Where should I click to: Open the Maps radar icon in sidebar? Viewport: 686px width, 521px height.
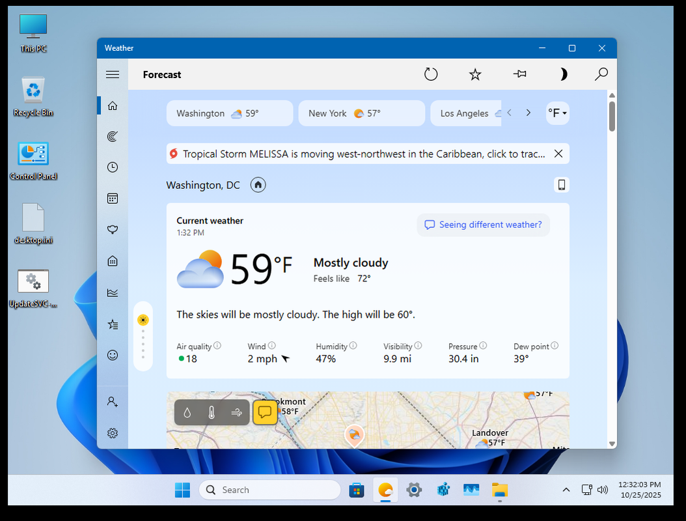113,137
